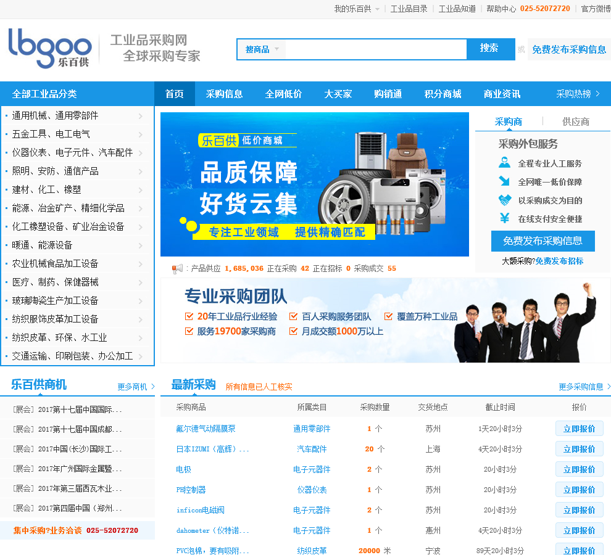The image size is (611, 555).
Task: Switch to the 供应商 tab
Action: (576, 122)
